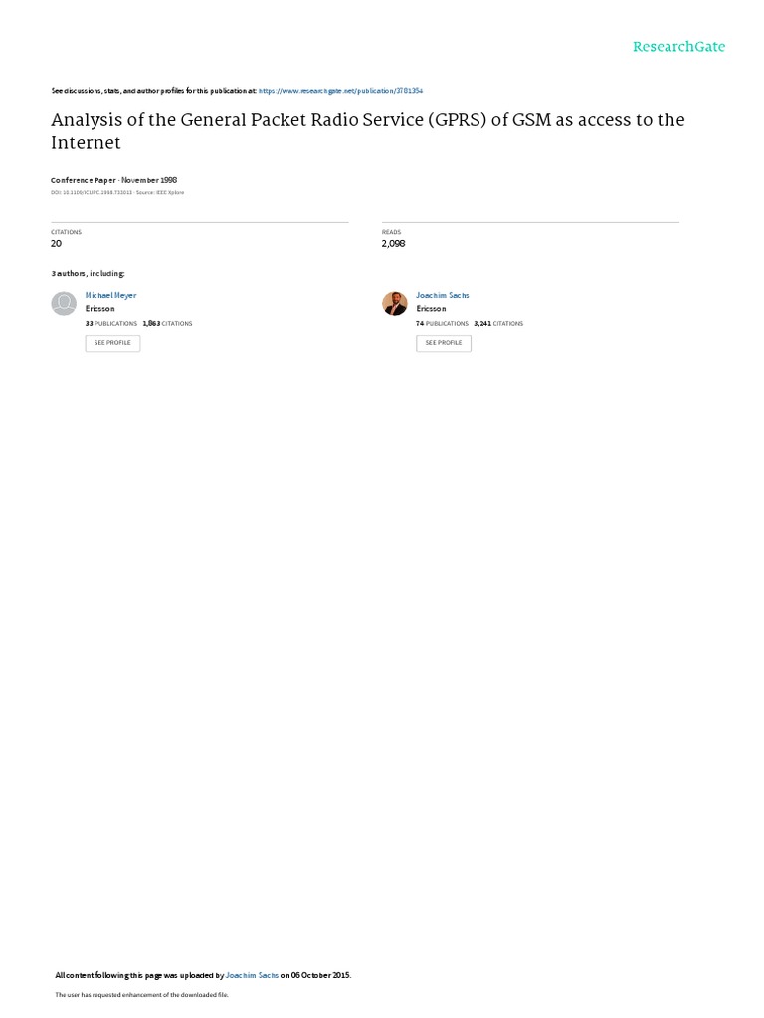
Task: Open Michael Meyer's author name link
Action: (110, 295)
